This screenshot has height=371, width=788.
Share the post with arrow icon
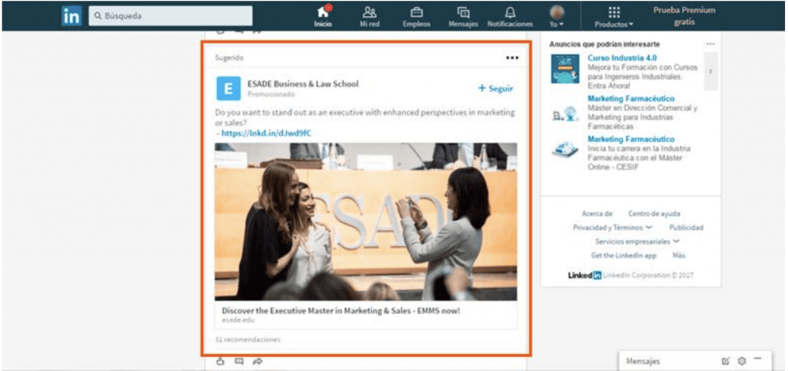(257, 361)
